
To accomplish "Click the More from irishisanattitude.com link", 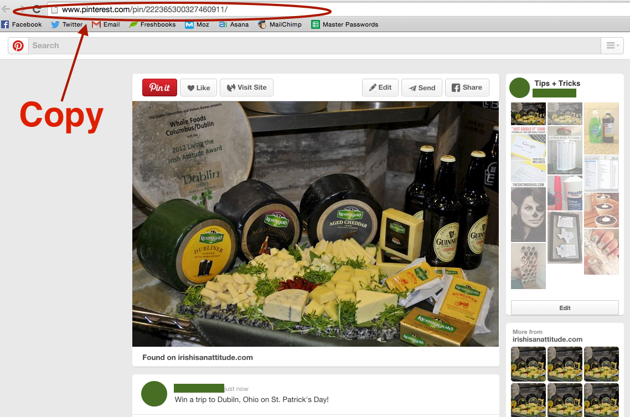I will (x=547, y=336).
